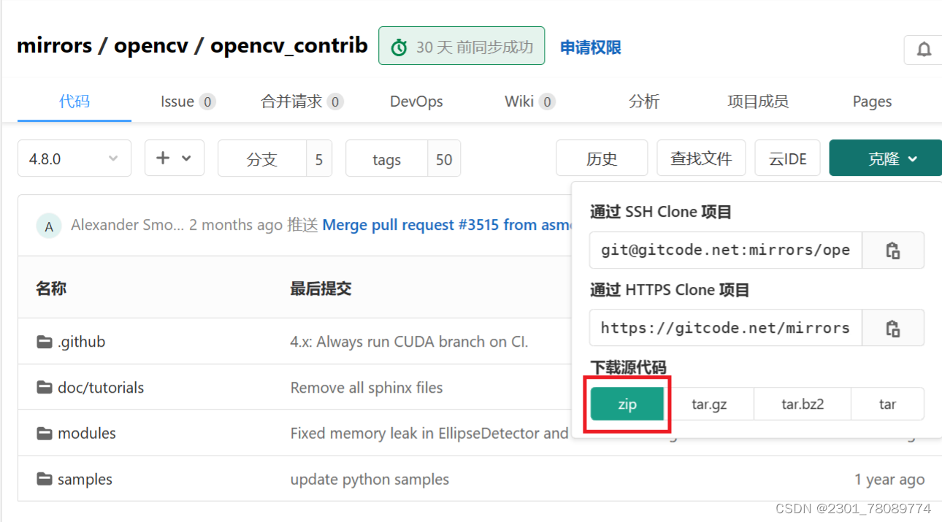Open the 4.8.0 branch selector
Viewport: 942px width, 522px height.
pos(74,158)
